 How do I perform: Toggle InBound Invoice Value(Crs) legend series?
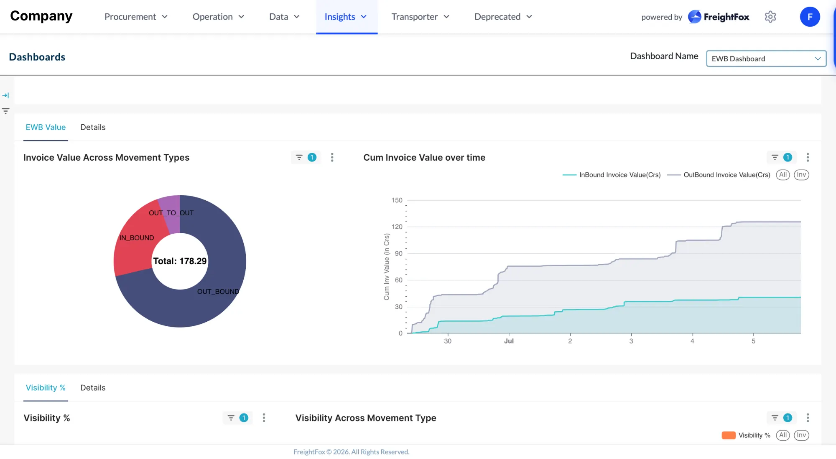[612, 175]
